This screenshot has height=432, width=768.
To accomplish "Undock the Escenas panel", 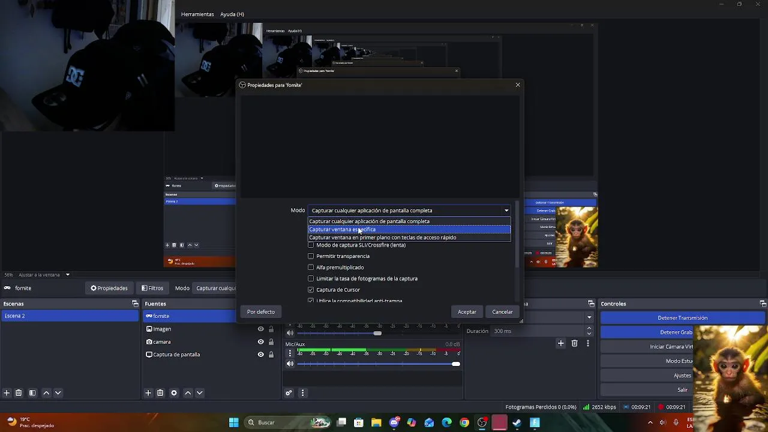I will coord(135,304).
